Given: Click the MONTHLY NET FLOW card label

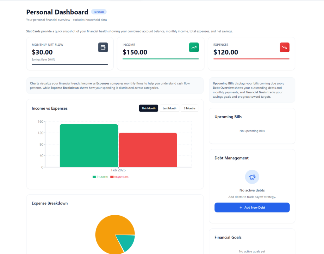Looking at the screenshot, I should [47, 45].
